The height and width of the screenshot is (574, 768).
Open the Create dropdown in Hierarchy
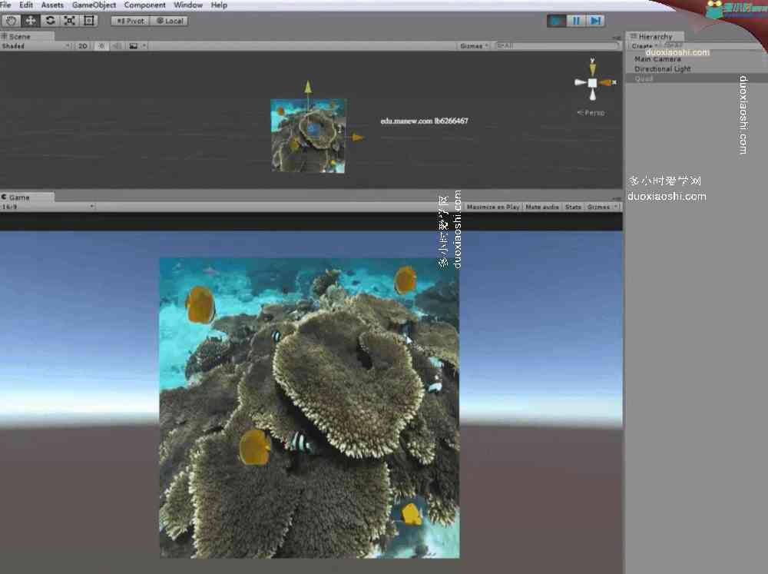click(643, 46)
